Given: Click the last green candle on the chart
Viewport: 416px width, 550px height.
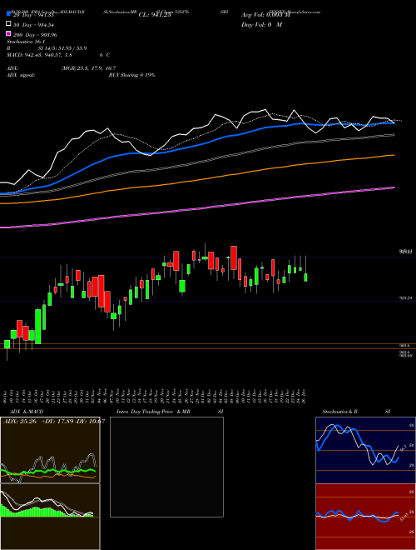Looking at the screenshot, I should coord(305,277).
